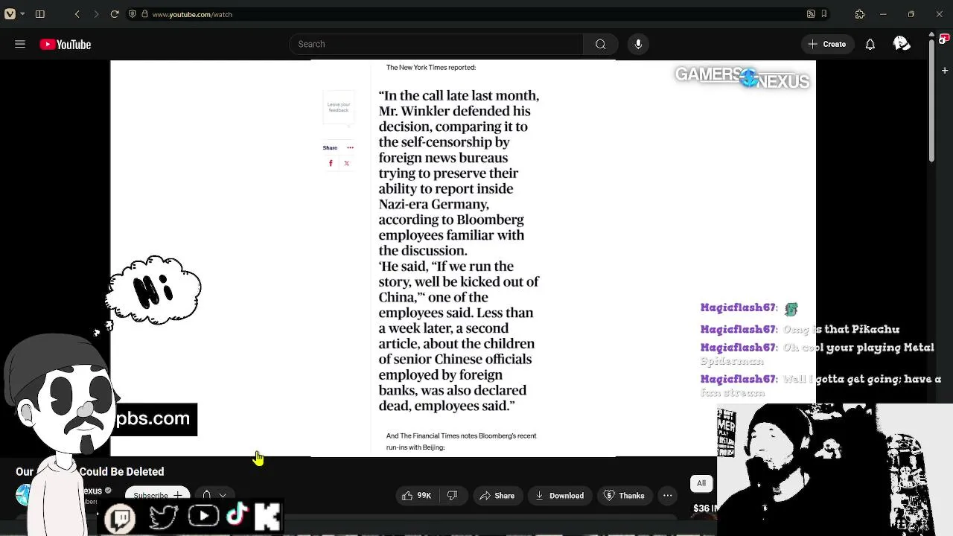View site info via the padlock icon
Screen dimensions: 953x536
144,14
